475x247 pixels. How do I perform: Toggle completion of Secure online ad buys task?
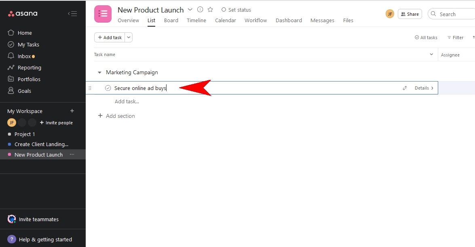point(108,88)
